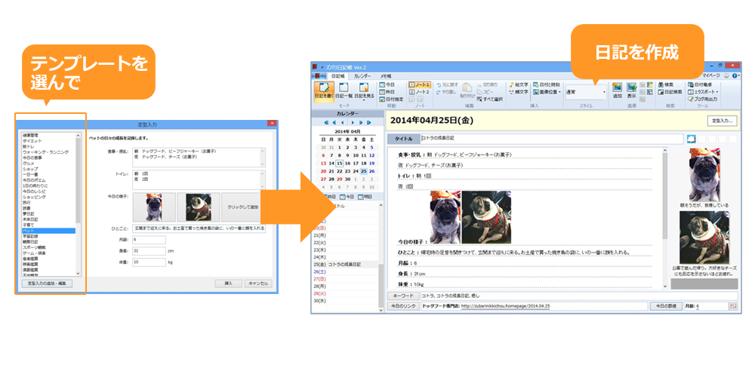Screen dimensions: 755x377
Task: Insert 絵文字 emoji
Action: pos(519,84)
